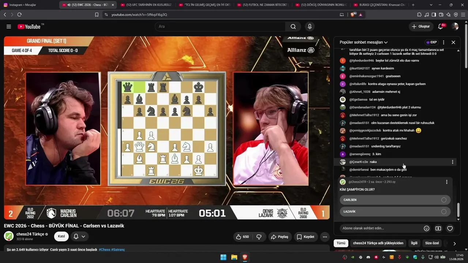Open the chess24 Türkçe channel name
468x263 pixels.
click(30, 234)
